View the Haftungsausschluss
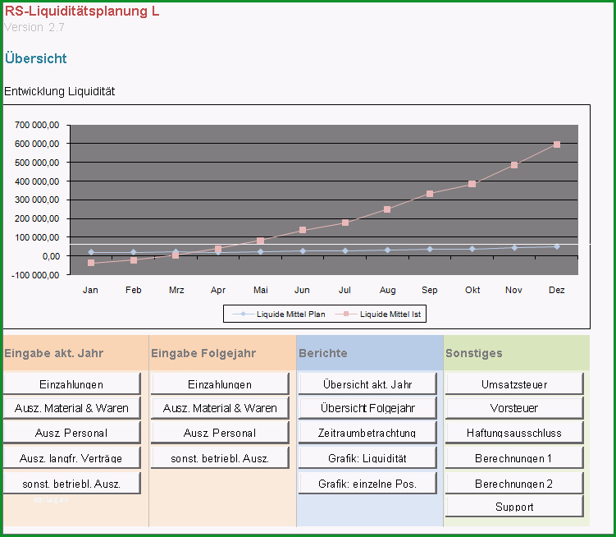Screen dimensions: 616x537 click(x=514, y=433)
